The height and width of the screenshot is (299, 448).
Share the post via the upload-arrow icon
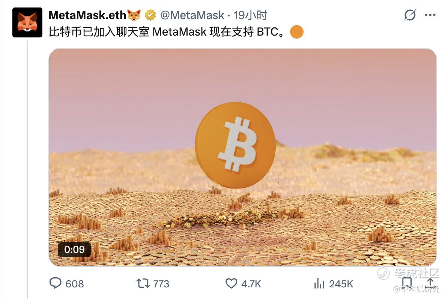tap(430, 282)
